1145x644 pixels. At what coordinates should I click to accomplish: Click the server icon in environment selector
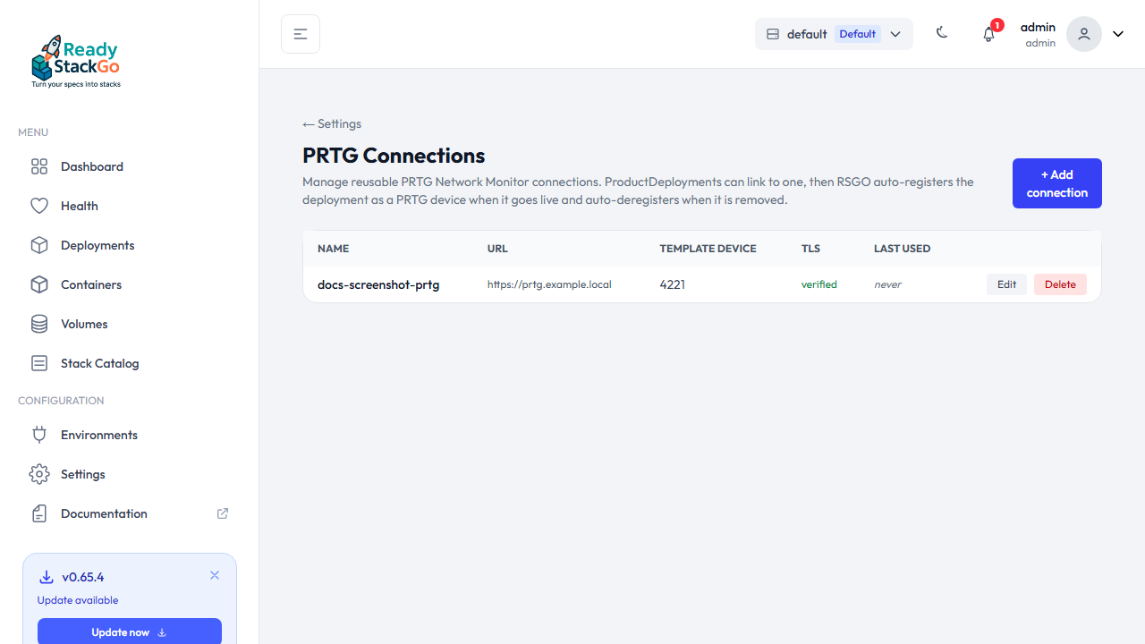pos(773,34)
